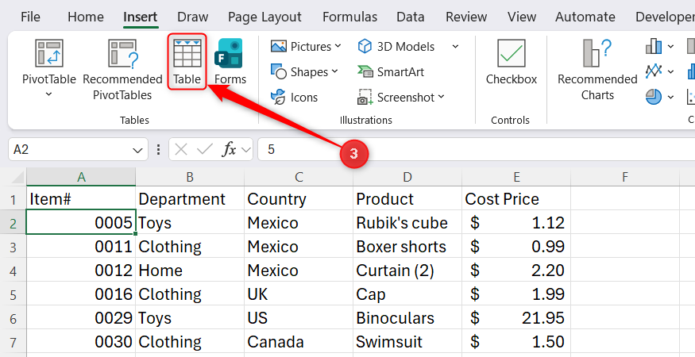Switch to the Draw tab
695x357 pixels.
pos(193,17)
